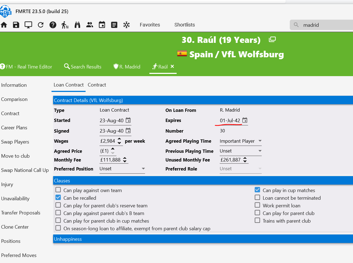The height and width of the screenshot is (263, 353).
Task: Open the calendar icon in toolbar
Action: click(102, 25)
